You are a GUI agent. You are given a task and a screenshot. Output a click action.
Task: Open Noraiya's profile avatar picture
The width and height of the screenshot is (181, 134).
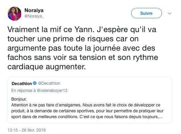tap(15, 13)
